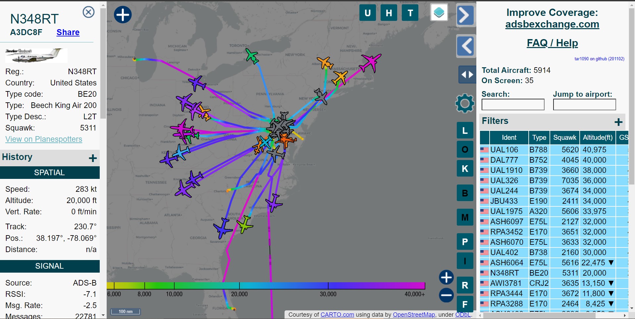Viewport: 635px width, 319px height.
Task: Click the magenta airplane icon near New Hampshire
Action: point(370,63)
